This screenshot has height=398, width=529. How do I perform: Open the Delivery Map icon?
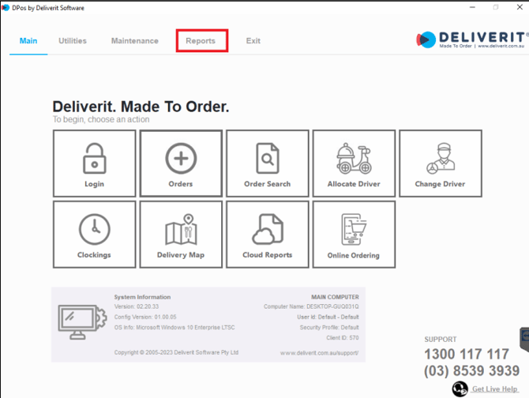tap(181, 229)
